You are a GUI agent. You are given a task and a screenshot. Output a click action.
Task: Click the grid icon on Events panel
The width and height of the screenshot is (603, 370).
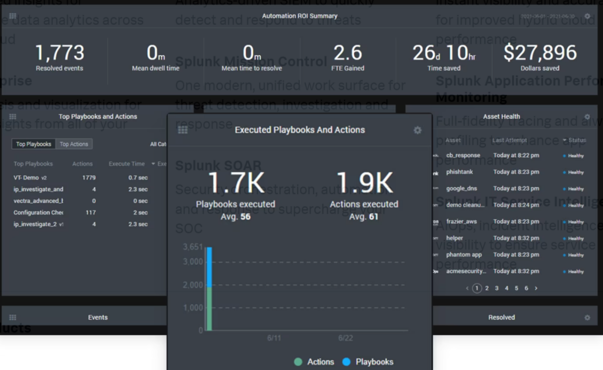(x=12, y=316)
